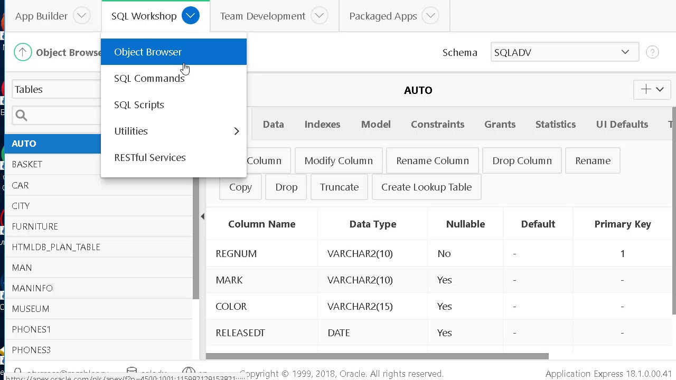The image size is (676, 380).
Task: Select RESTful Services in the menu
Action: [x=149, y=157]
